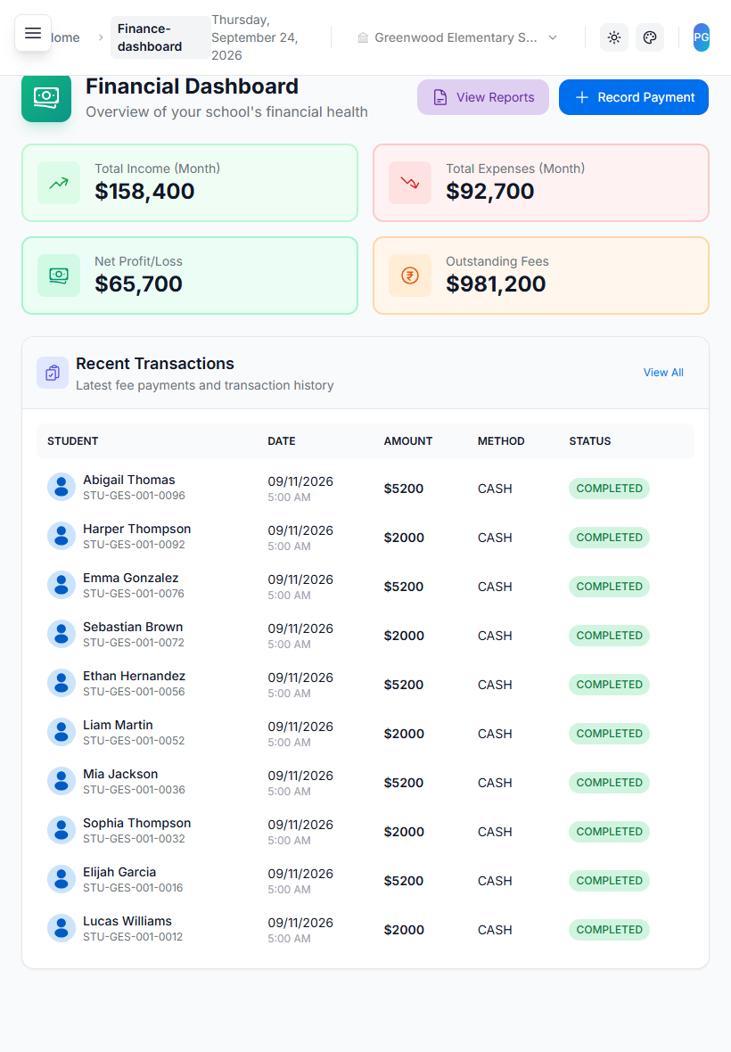Click the View Reports button
This screenshot has height=1052, width=731.
click(x=483, y=97)
